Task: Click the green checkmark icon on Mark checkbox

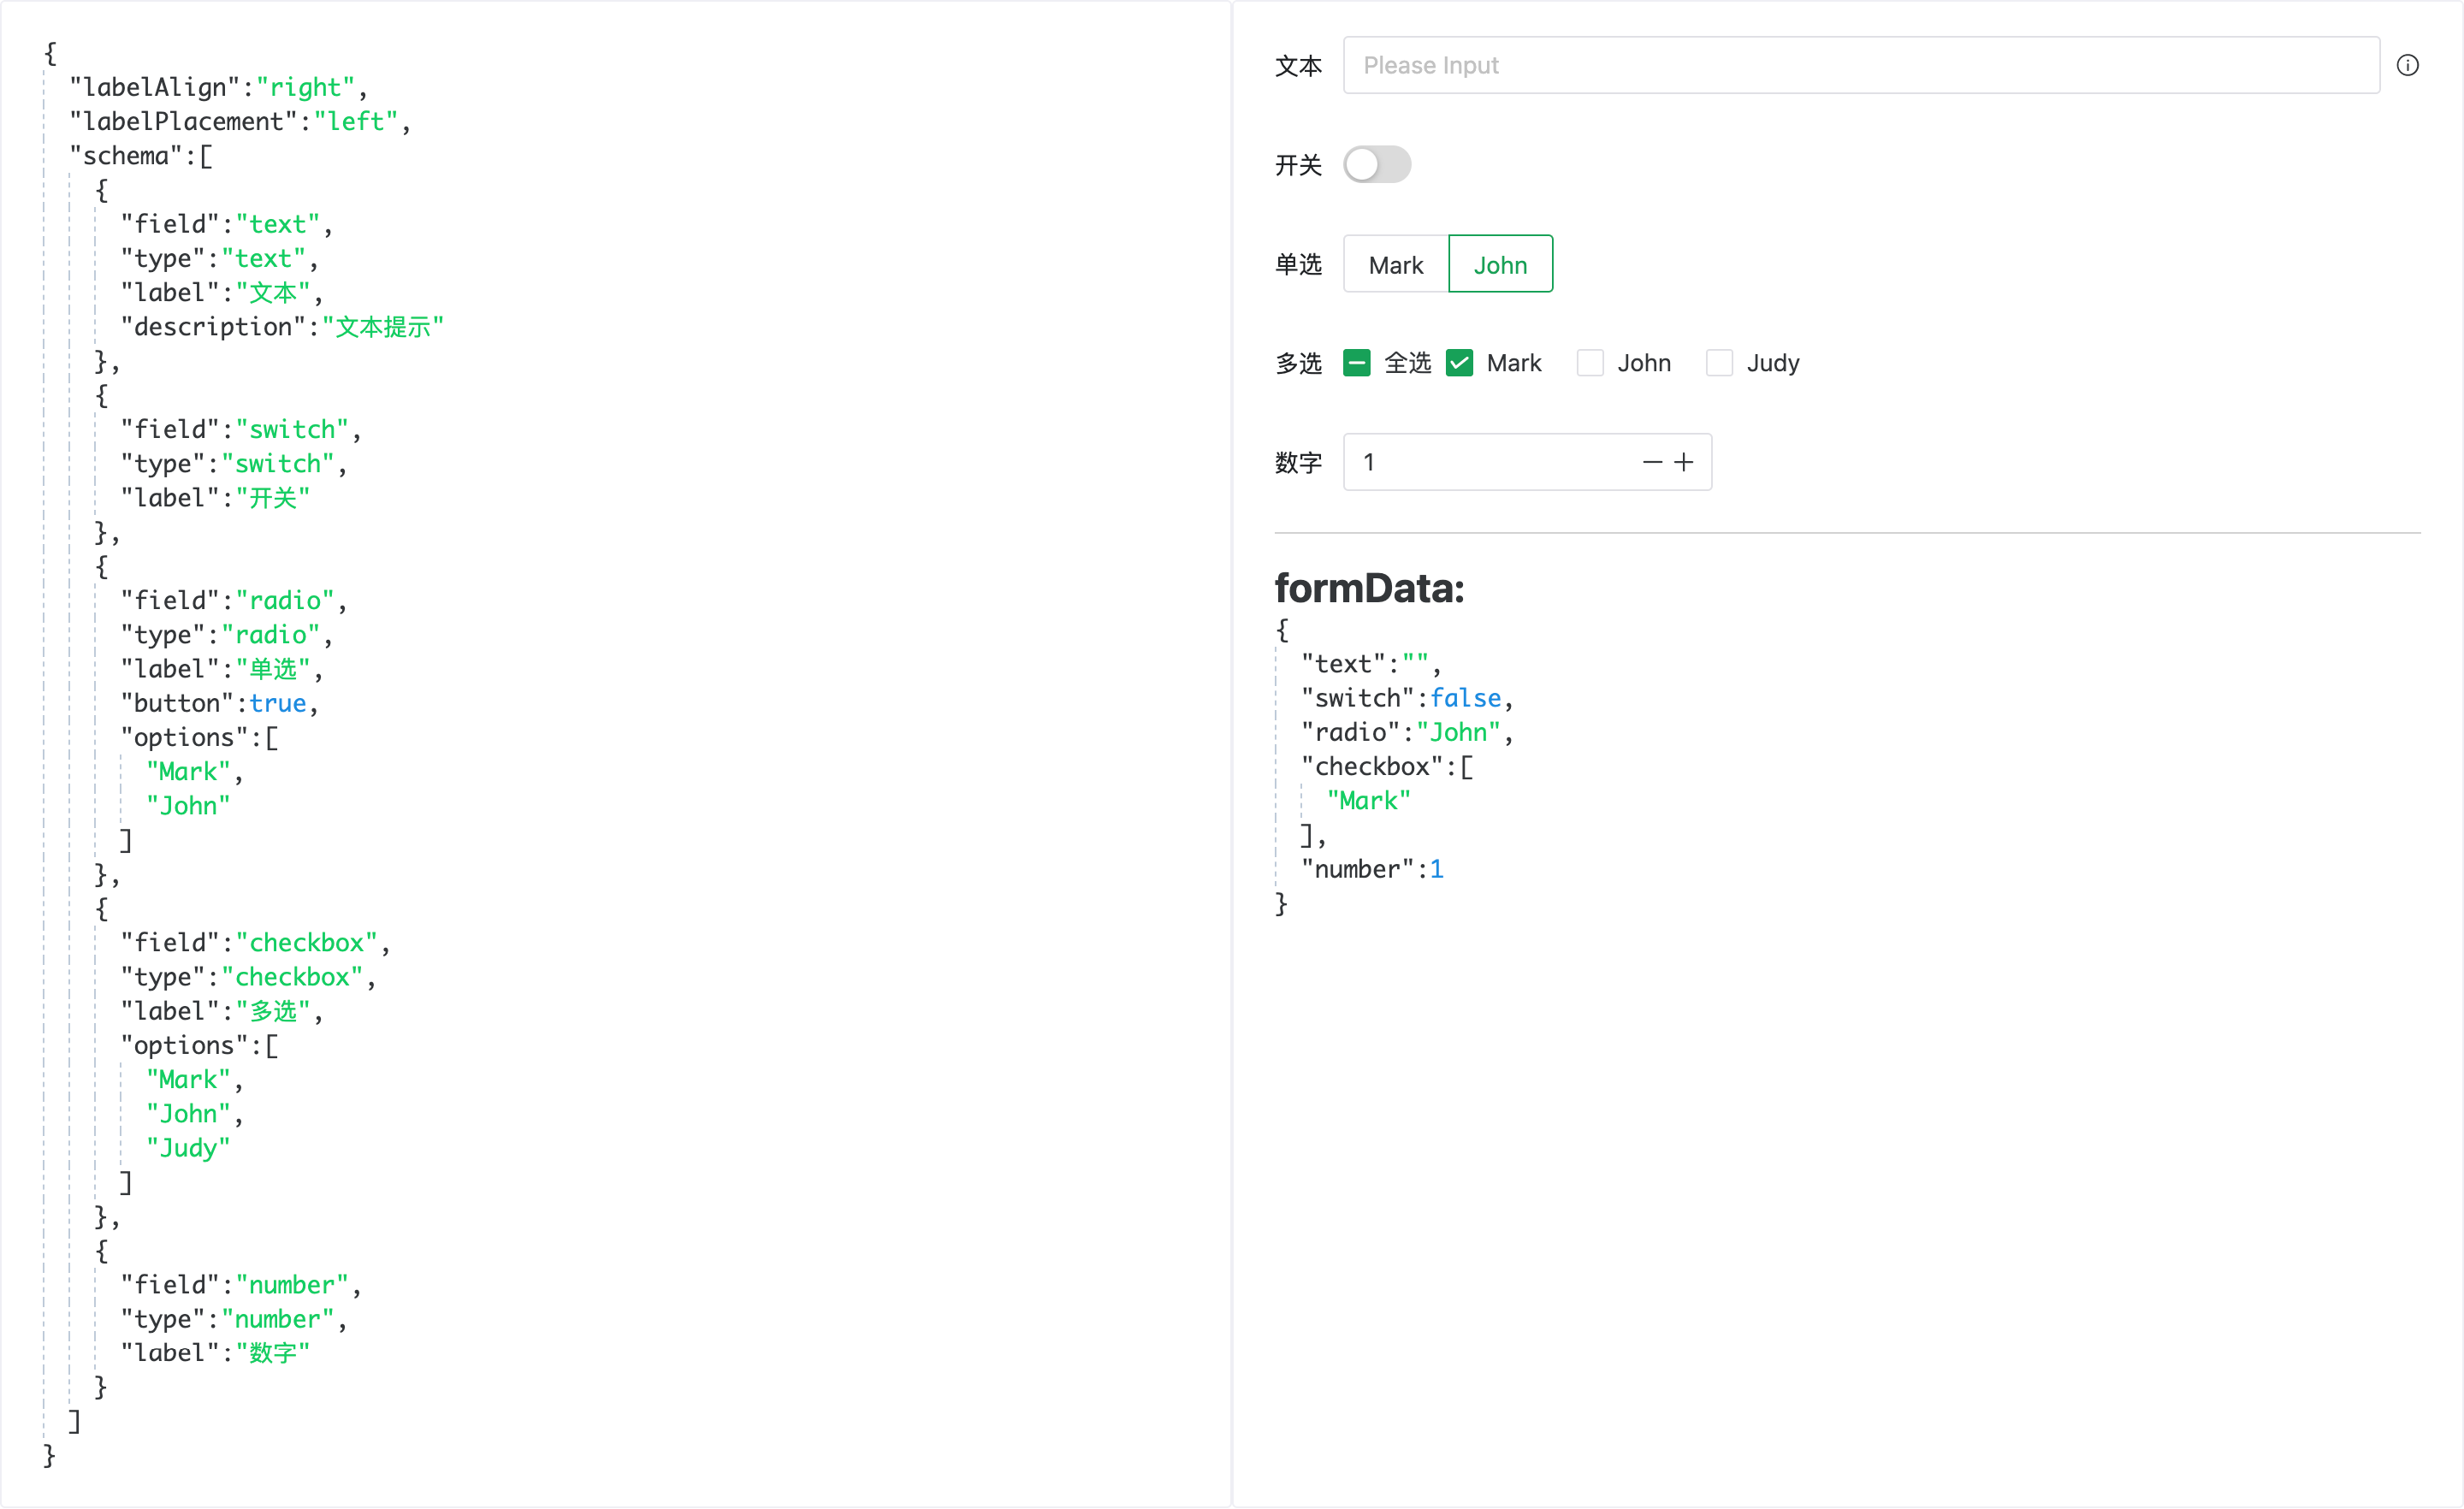Action: (x=1459, y=362)
